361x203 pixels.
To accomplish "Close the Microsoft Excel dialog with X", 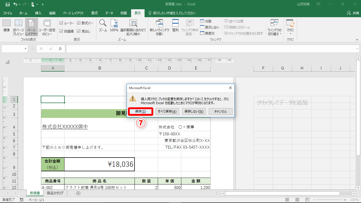I will 230,88.
